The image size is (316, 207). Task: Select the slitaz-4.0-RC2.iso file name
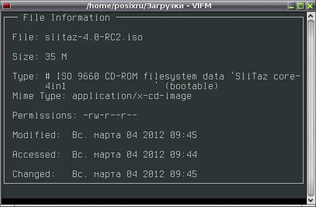tap(94, 37)
